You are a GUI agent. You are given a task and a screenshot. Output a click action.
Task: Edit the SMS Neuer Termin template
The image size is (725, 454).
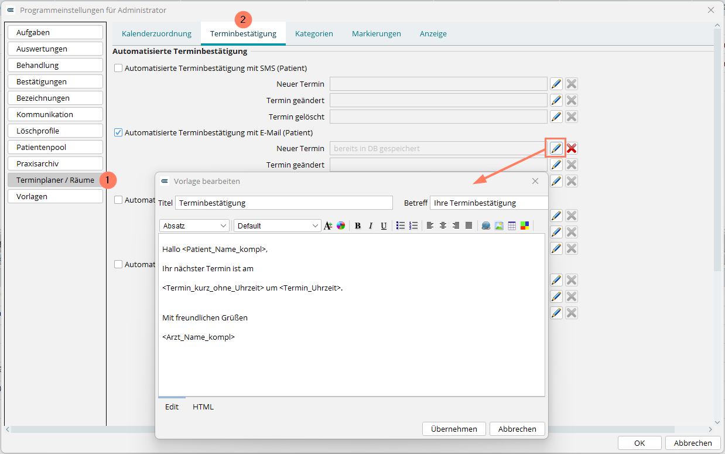pos(556,84)
